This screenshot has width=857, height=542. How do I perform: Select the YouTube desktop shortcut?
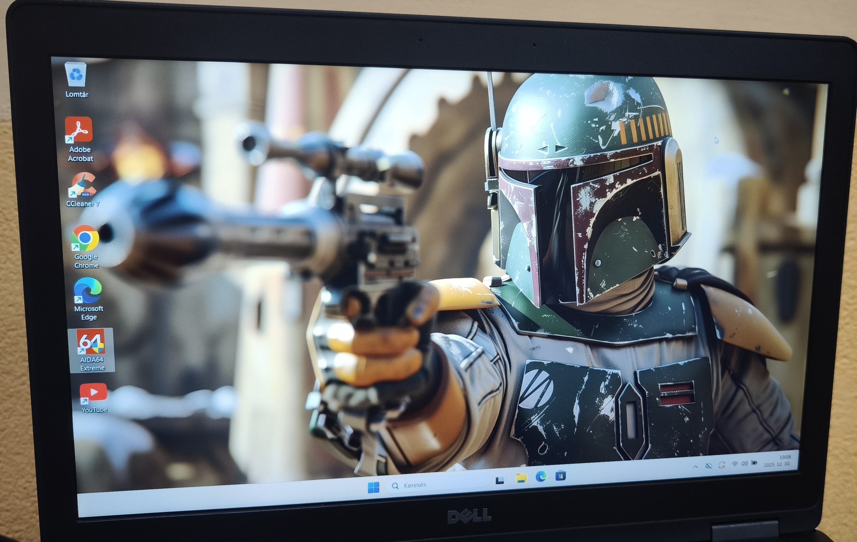point(94,398)
